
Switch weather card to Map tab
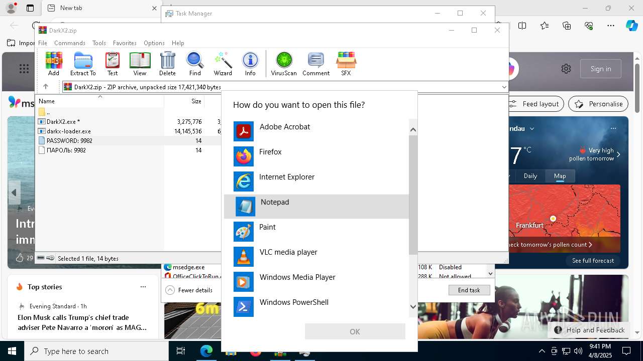(560, 176)
